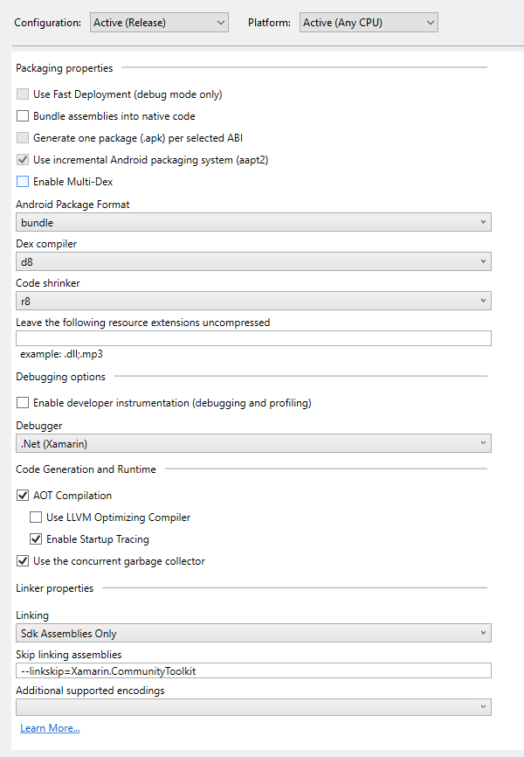Open the Debugger dropdown

[x=253, y=444]
